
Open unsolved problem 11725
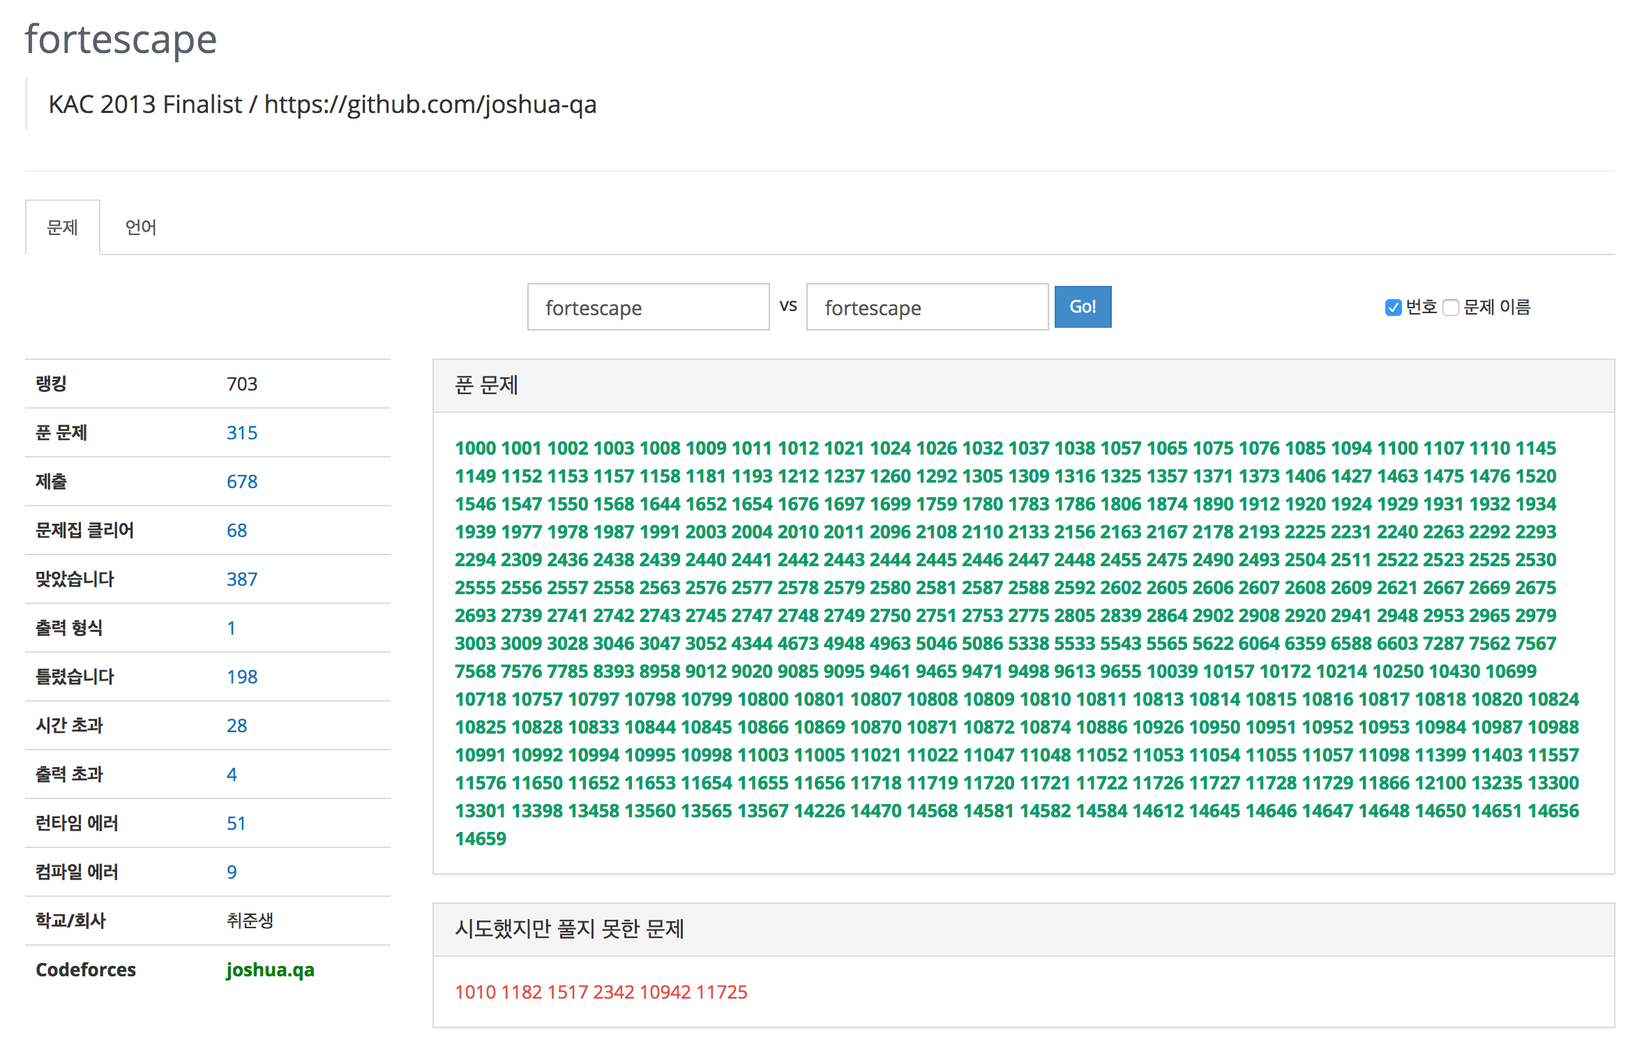721,992
